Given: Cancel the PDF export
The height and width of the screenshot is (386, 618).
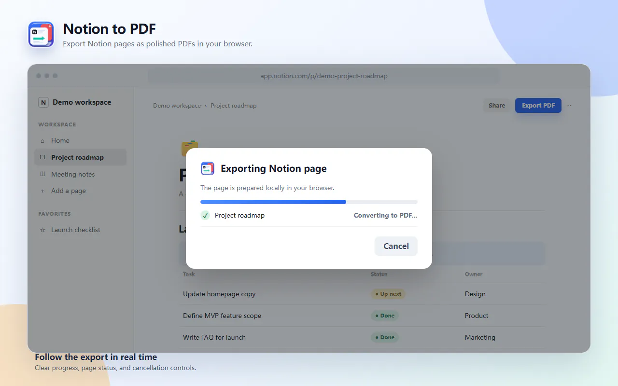Looking at the screenshot, I should point(396,246).
